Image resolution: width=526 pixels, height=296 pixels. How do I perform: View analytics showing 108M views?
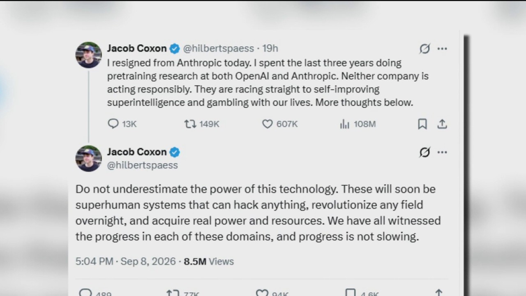pyautogui.click(x=358, y=124)
